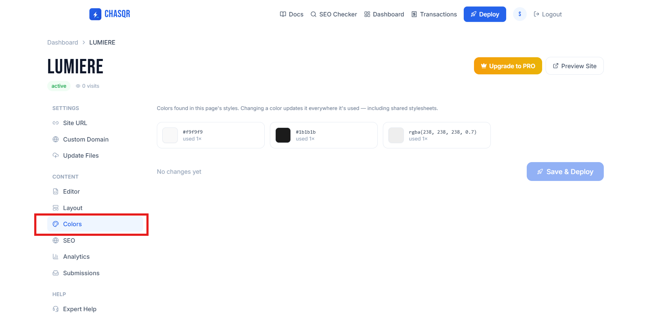This screenshot has width=649, height=317.
Task: Click the rgba(238, 238, 238, 0.7) value text
Action: (443, 132)
